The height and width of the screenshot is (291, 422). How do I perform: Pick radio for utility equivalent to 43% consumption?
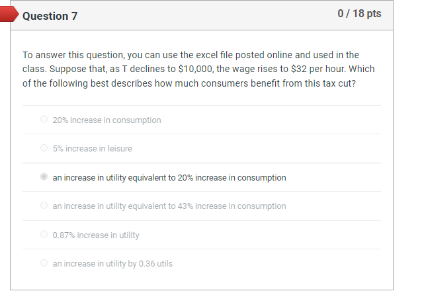[44, 206]
